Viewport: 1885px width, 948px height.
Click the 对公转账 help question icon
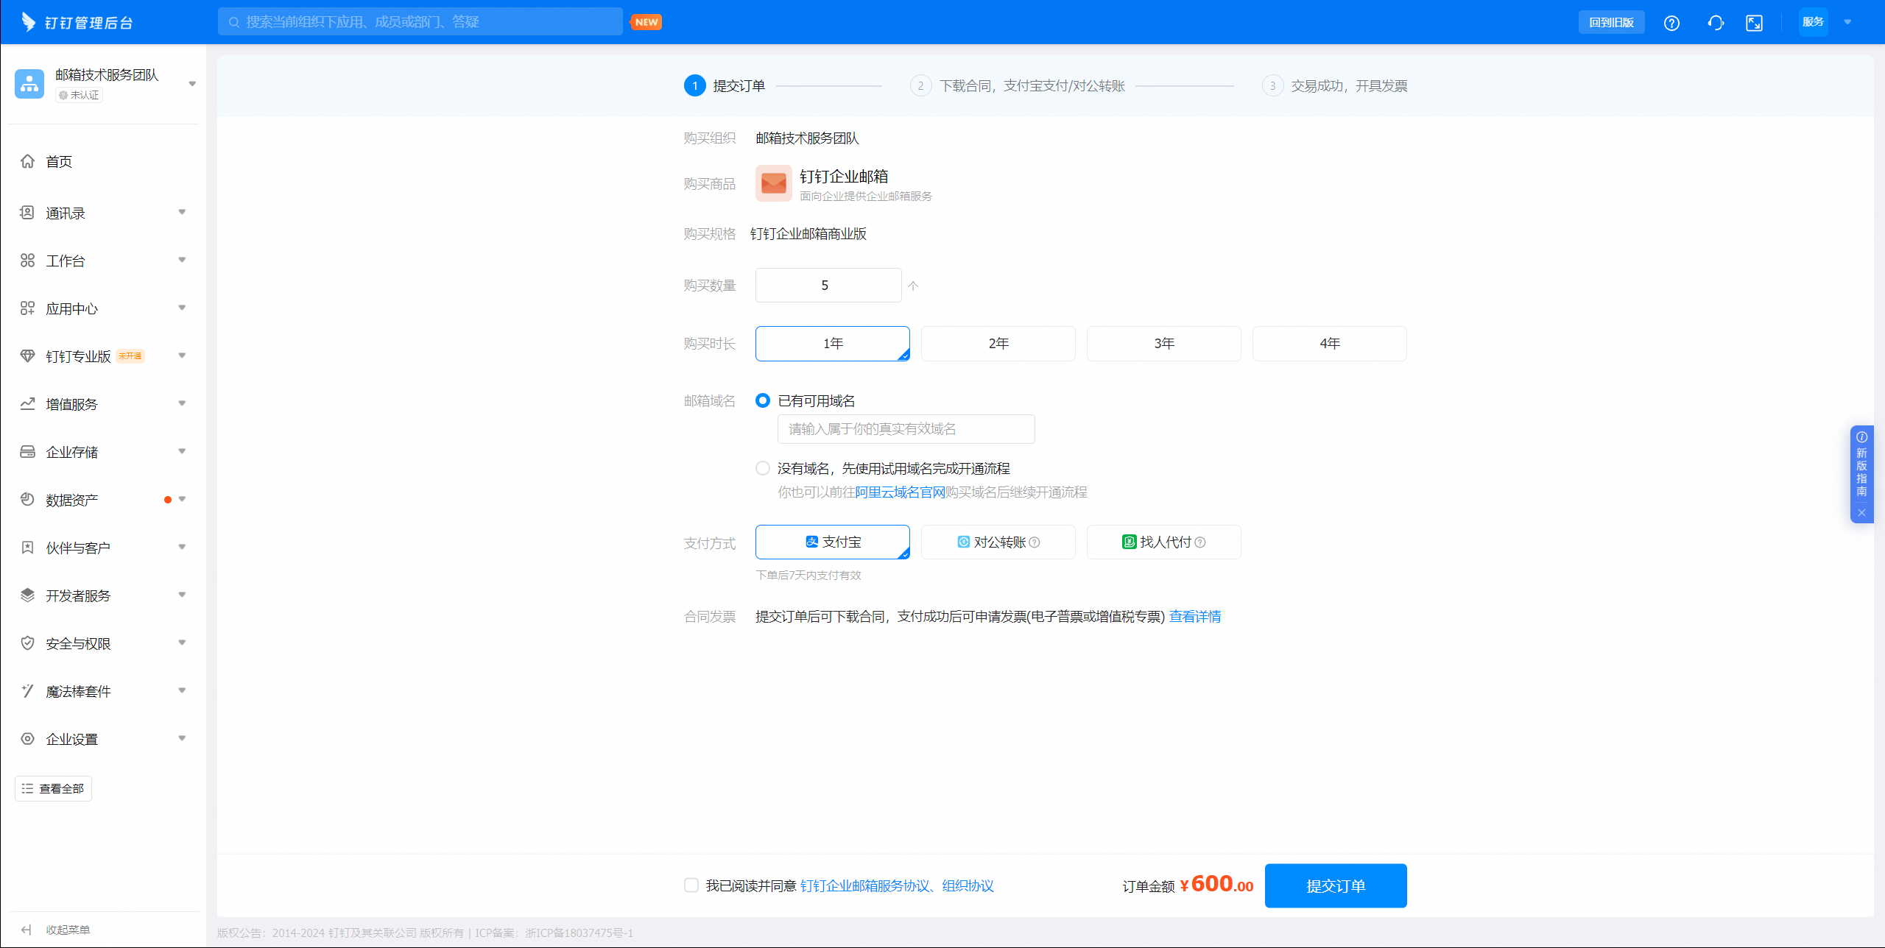1035,542
